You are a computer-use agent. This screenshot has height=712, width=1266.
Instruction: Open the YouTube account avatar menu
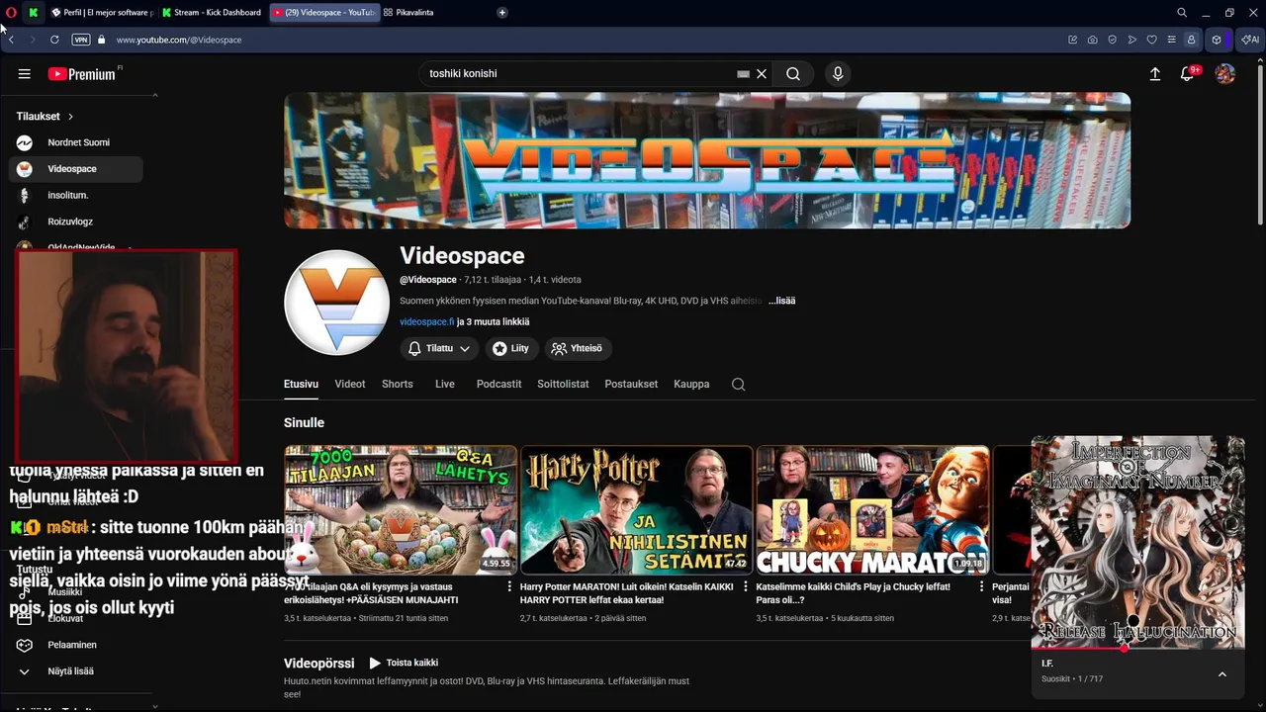tap(1225, 74)
